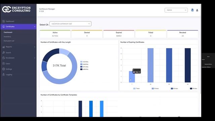This screenshot has width=215, height=121.
Task: Open the Settings menu label
Action: coord(9,69)
